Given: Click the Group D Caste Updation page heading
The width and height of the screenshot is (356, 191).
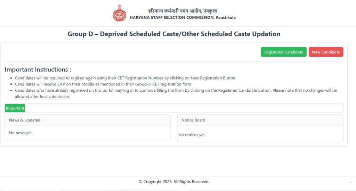Looking at the screenshot, I should [174, 34].
